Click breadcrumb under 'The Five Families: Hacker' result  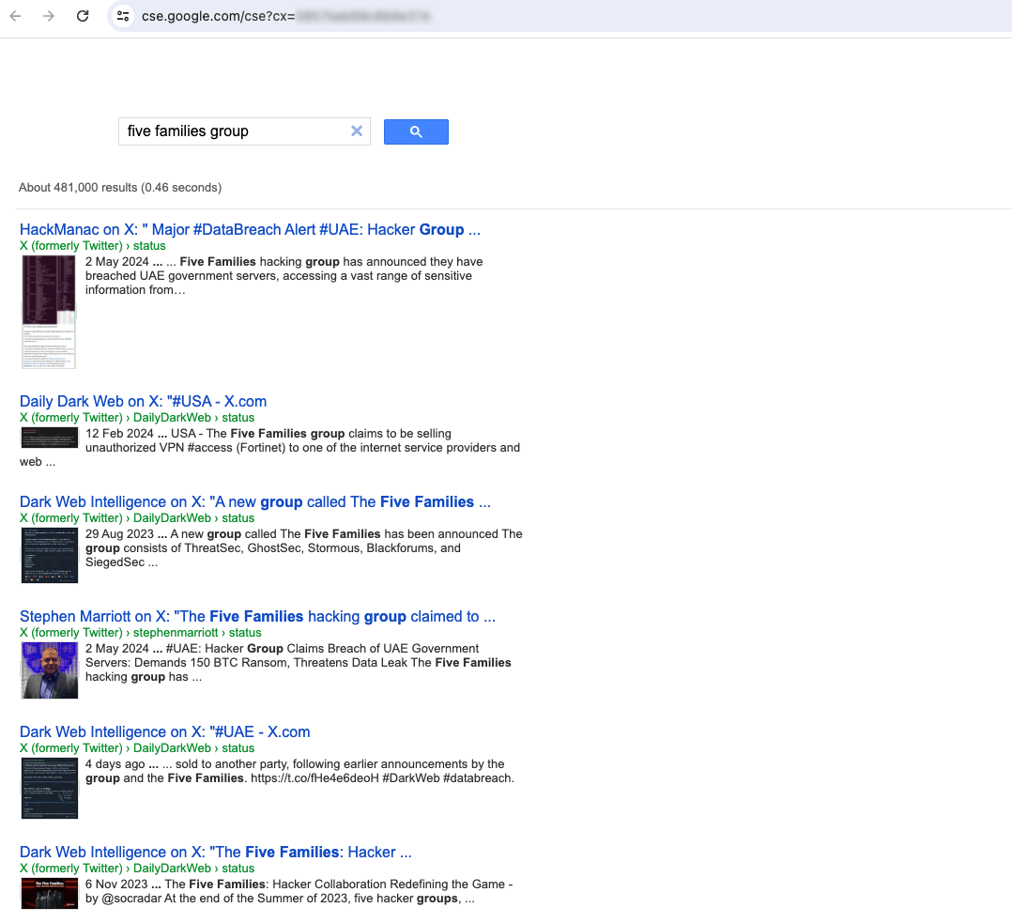tap(137, 869)
